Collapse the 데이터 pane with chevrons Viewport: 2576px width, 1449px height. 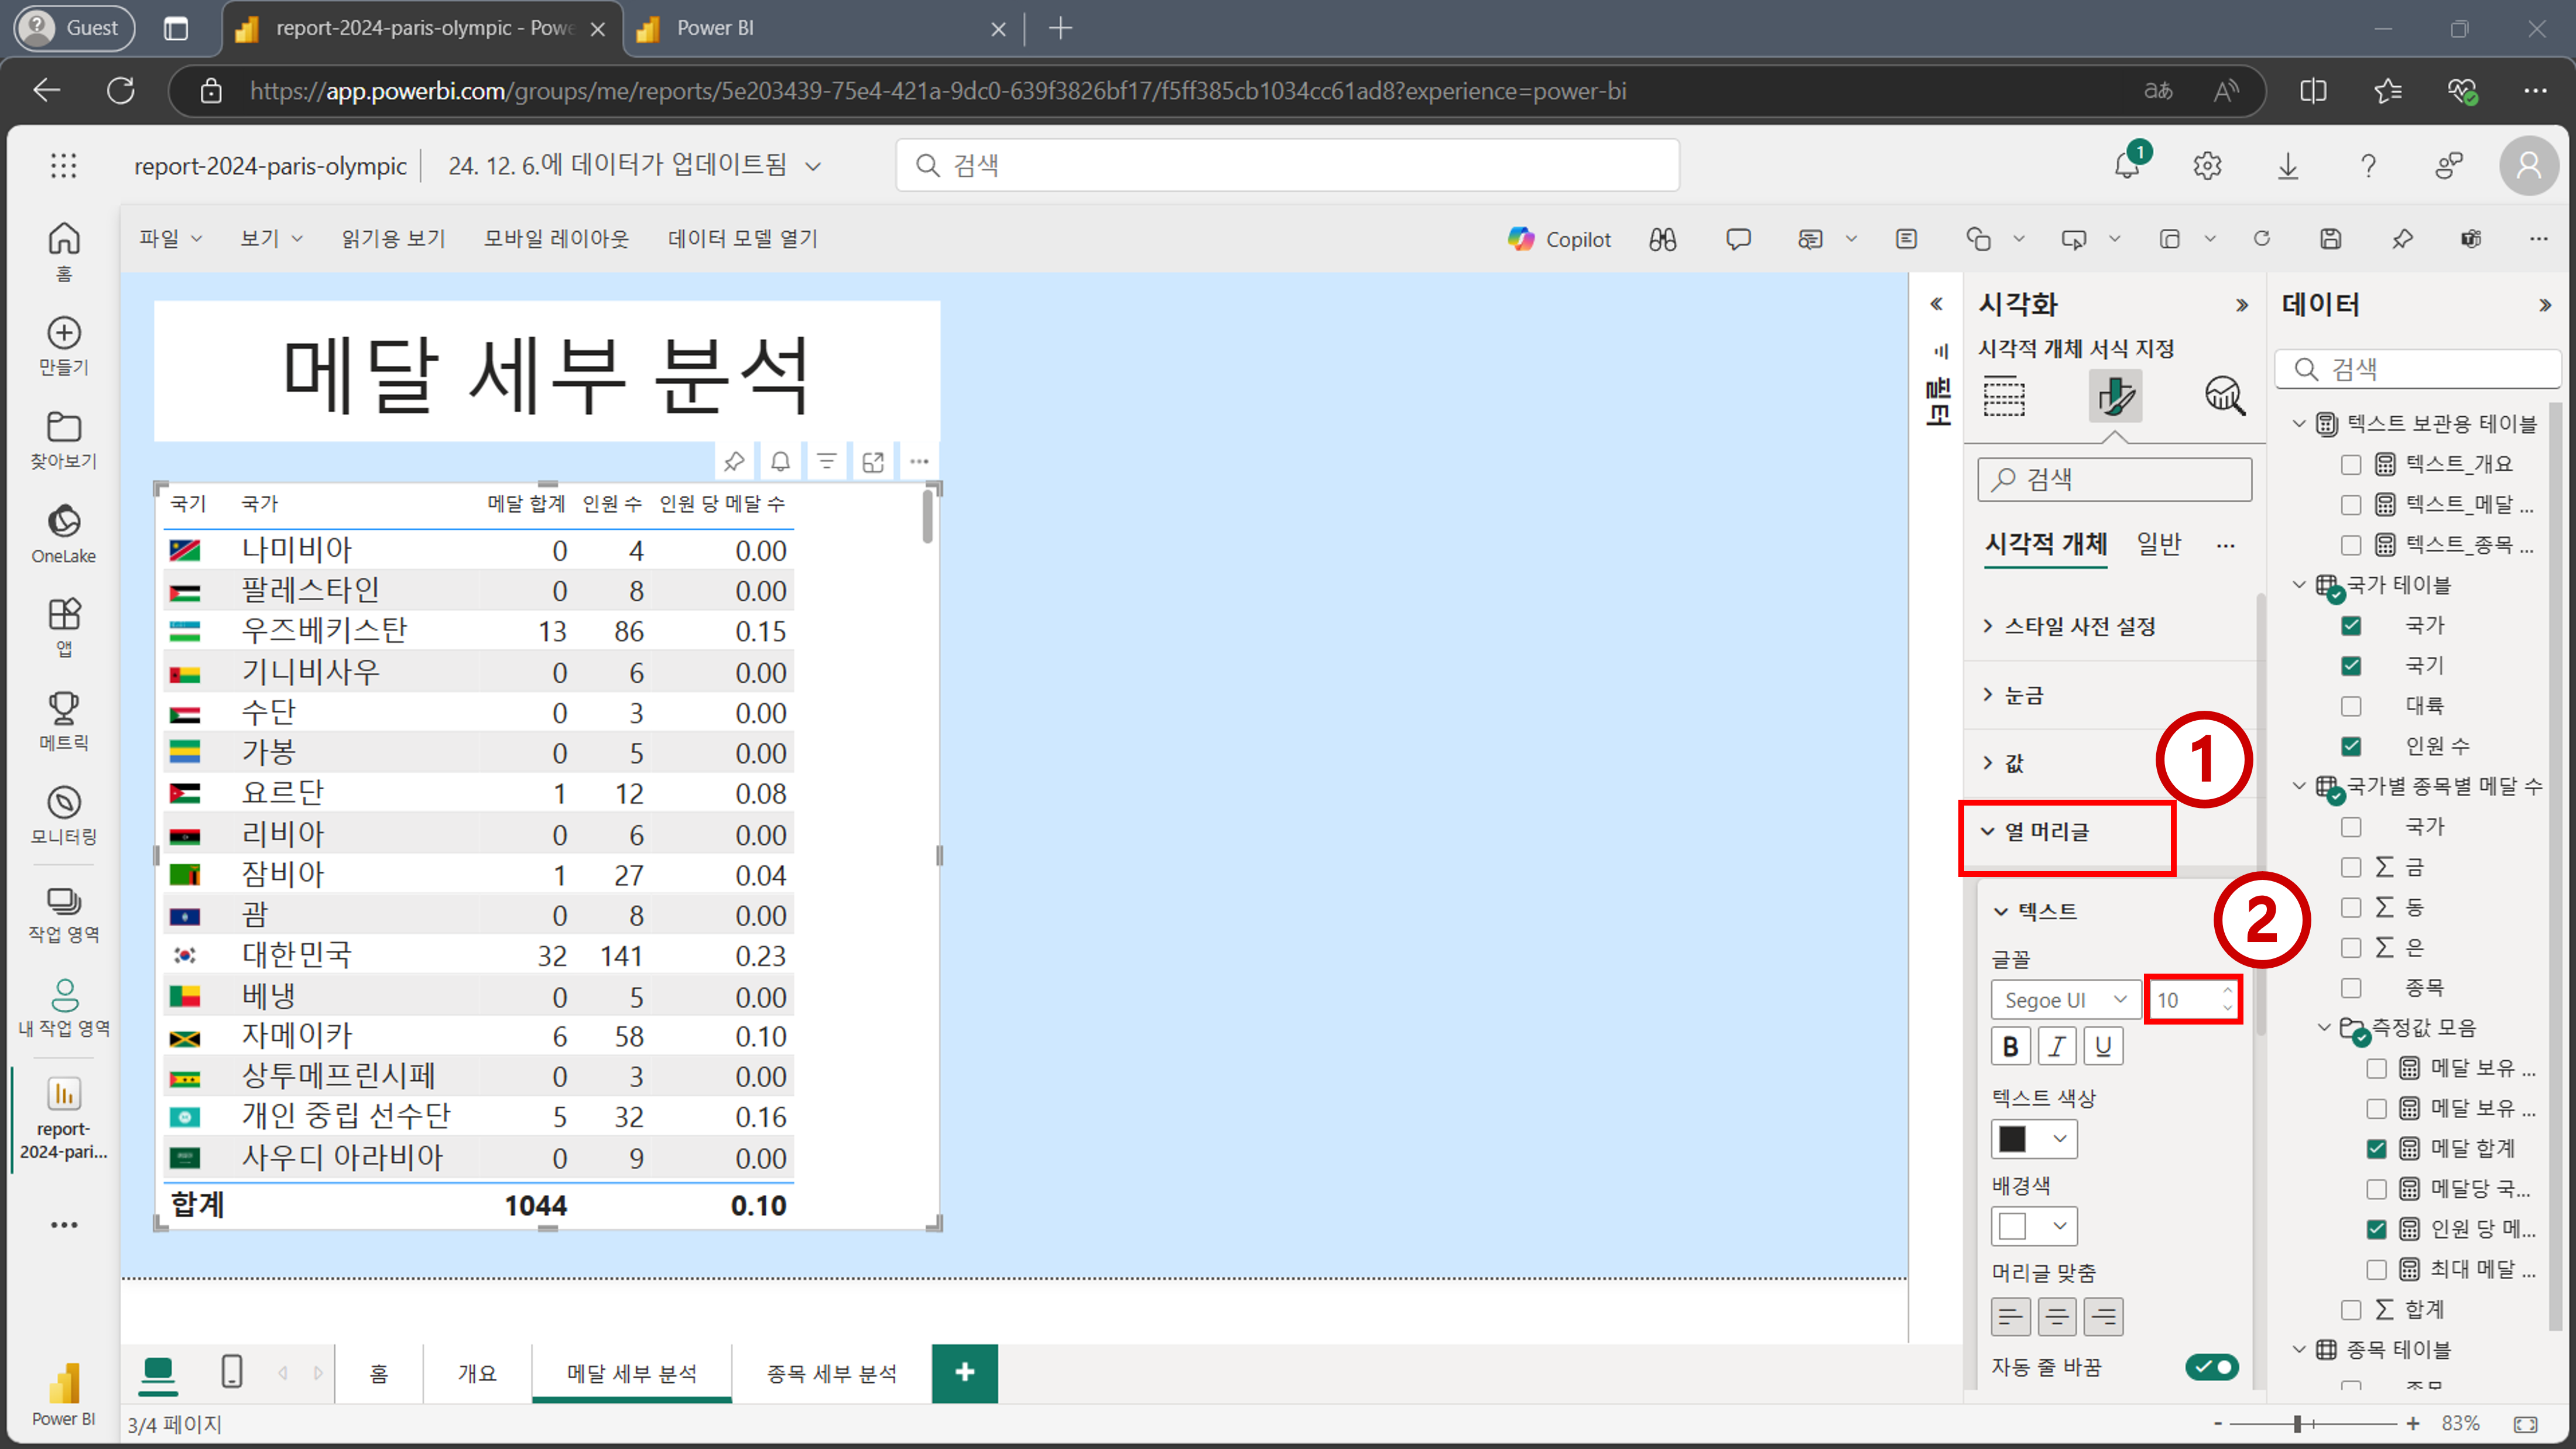pos(2544,305)
